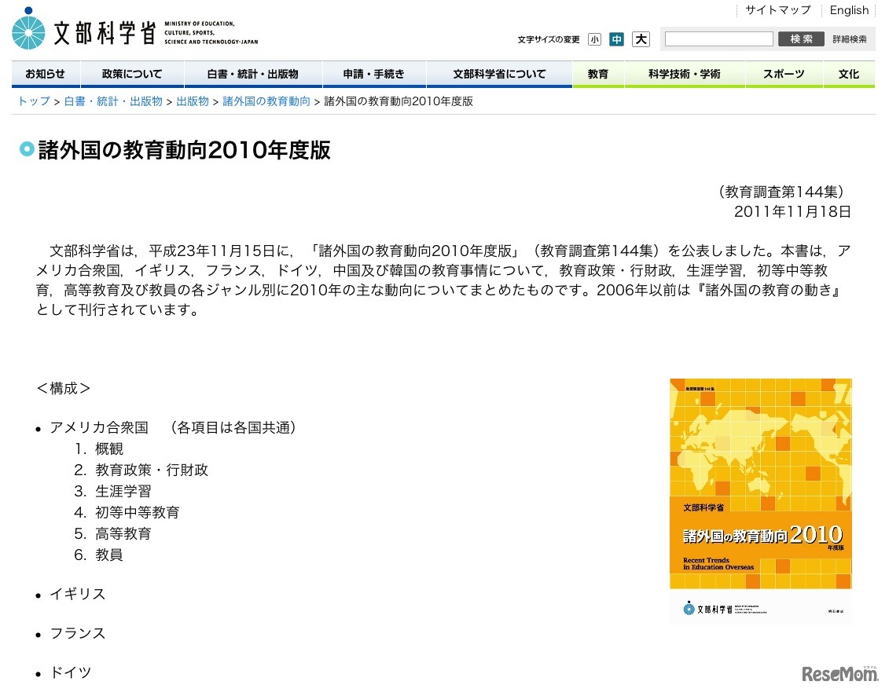Select the 教育 category tab
The image size is (889, 692).
click(x=598, y=74)
